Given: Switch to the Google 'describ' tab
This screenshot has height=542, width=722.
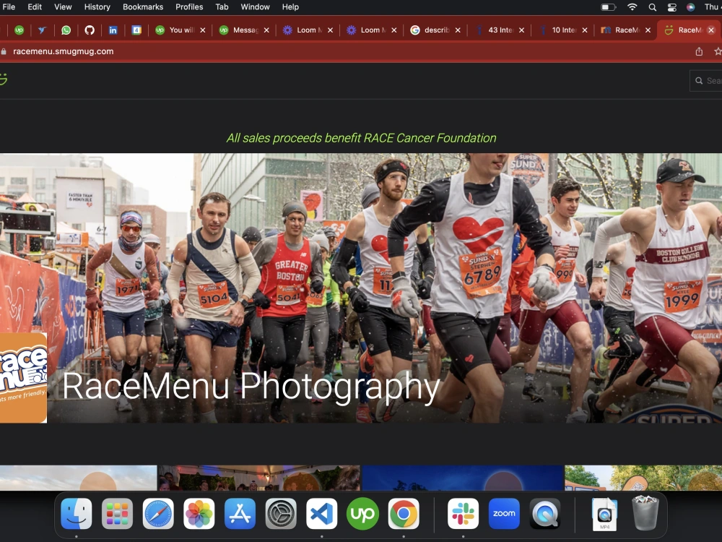Looking at the screenshot, I should (435, 30).
